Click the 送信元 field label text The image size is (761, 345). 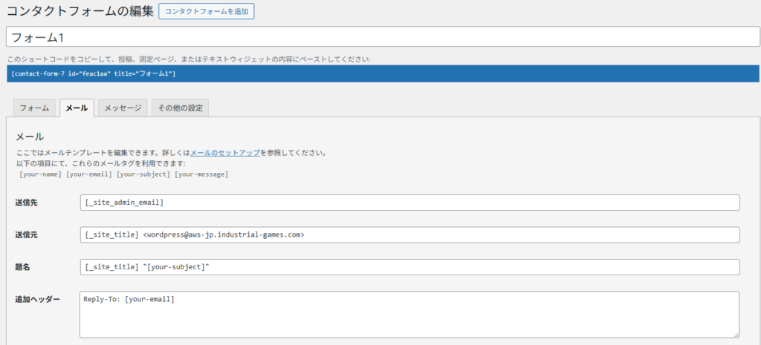[27, 235]
